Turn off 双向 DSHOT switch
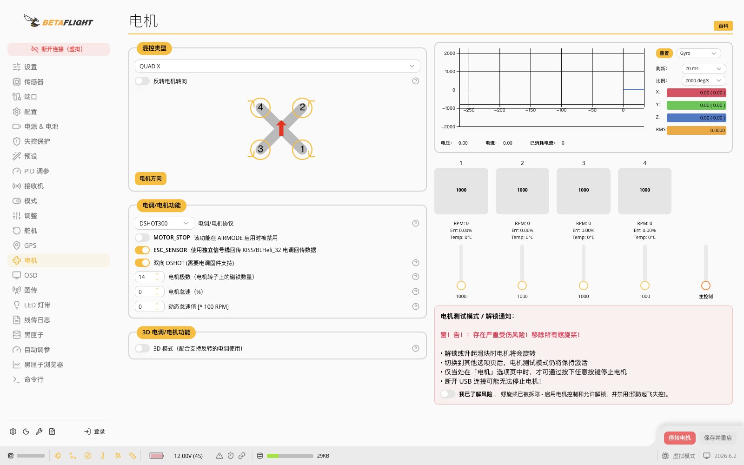Viewport: 744px width, 465px height. (142, 263)
